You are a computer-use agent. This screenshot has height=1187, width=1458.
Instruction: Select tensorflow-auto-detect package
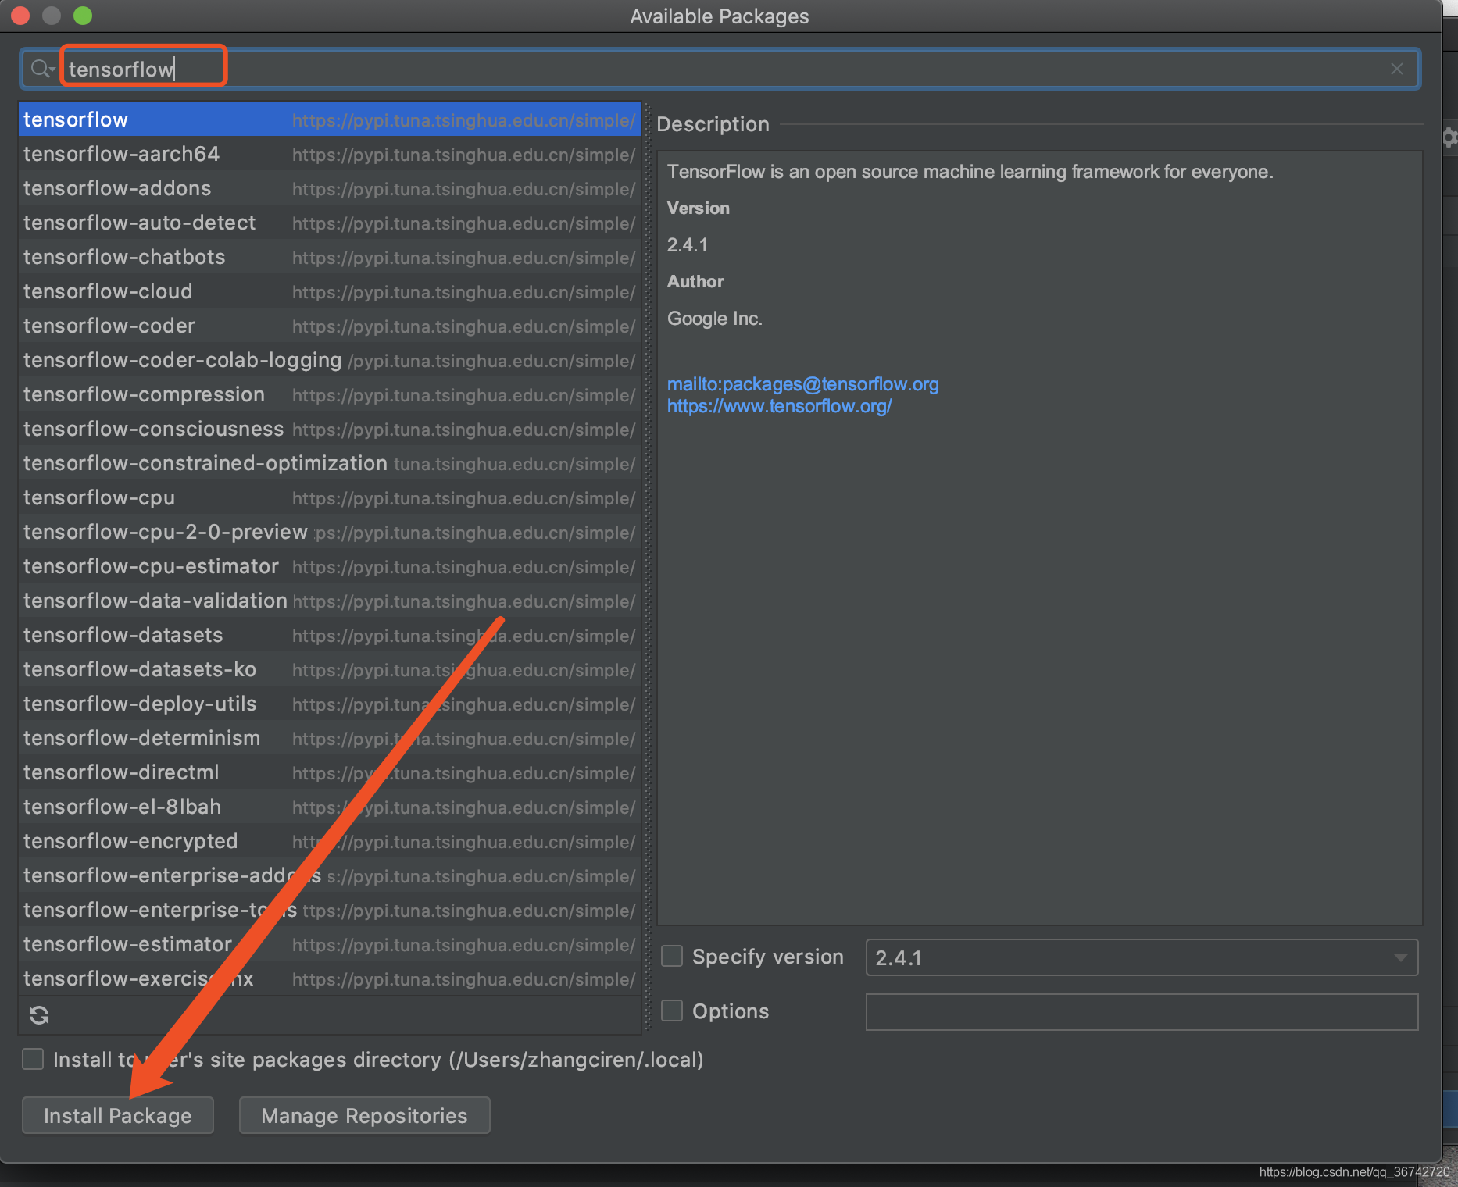pyautogui.click(x=330, y=223)
